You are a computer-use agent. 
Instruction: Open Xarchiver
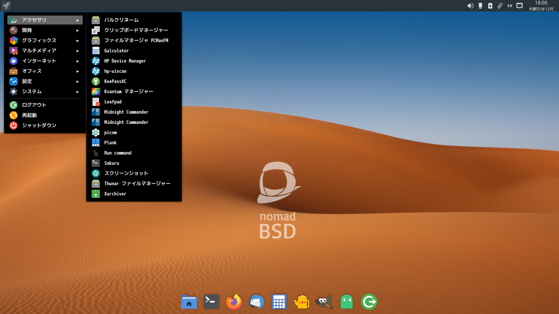click(x=134, y=194)
